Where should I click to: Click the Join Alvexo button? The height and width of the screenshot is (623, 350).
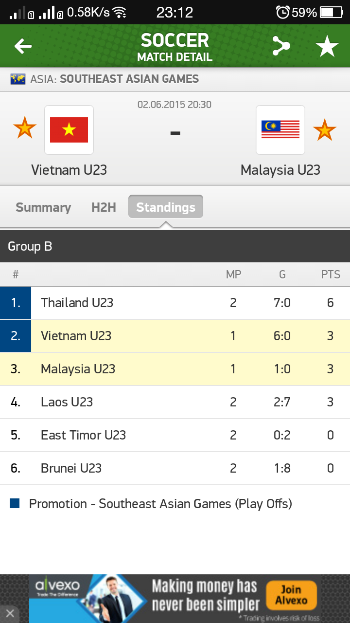291,595
